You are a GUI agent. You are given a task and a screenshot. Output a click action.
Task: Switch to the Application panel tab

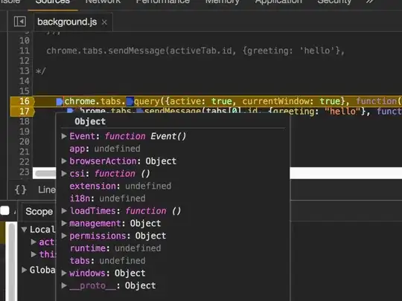click(278, 2)
